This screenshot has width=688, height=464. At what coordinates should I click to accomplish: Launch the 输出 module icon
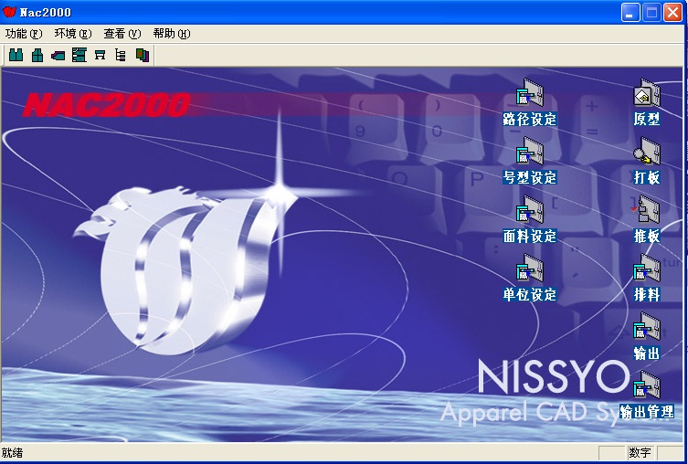click(646, 326)
